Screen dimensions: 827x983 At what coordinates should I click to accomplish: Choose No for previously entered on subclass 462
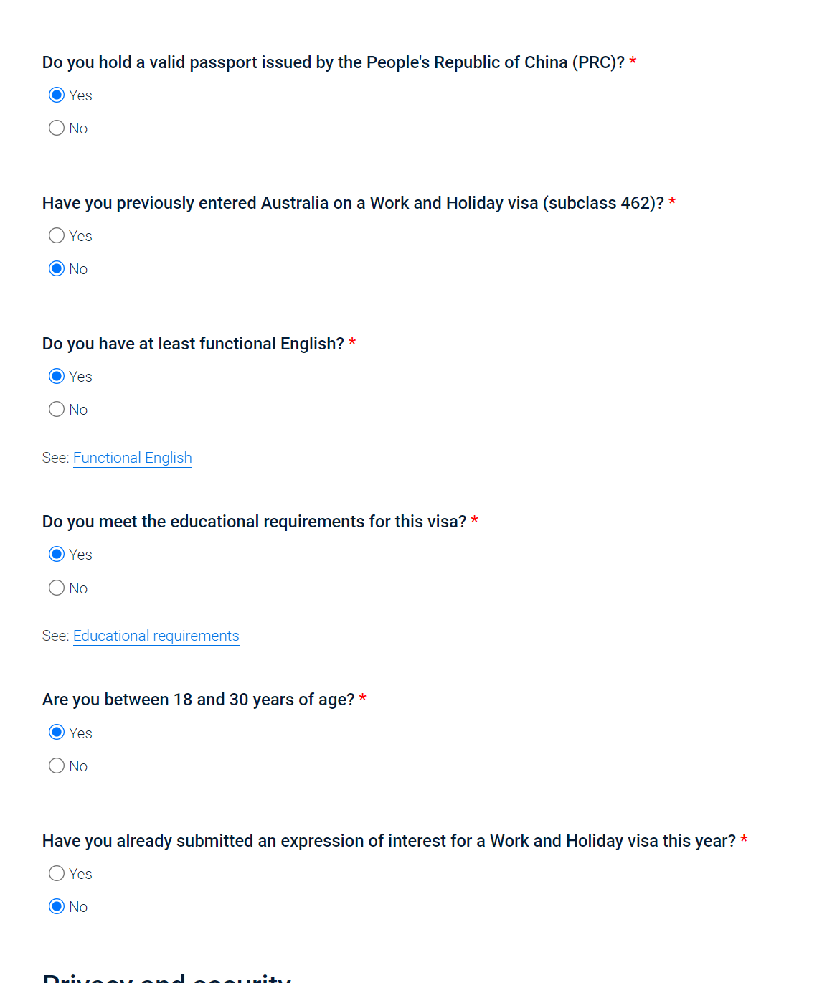point(57,269)
